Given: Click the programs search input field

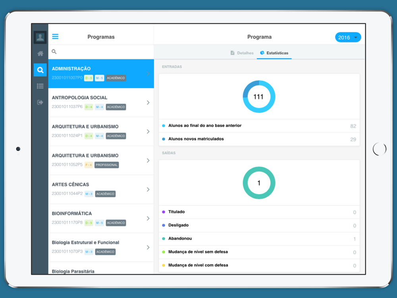Looking at the screenshot, I should coord(103,52).
